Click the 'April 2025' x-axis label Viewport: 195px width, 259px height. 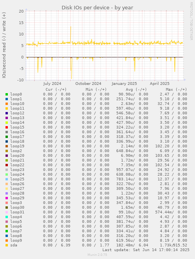(x=160, y=84)
